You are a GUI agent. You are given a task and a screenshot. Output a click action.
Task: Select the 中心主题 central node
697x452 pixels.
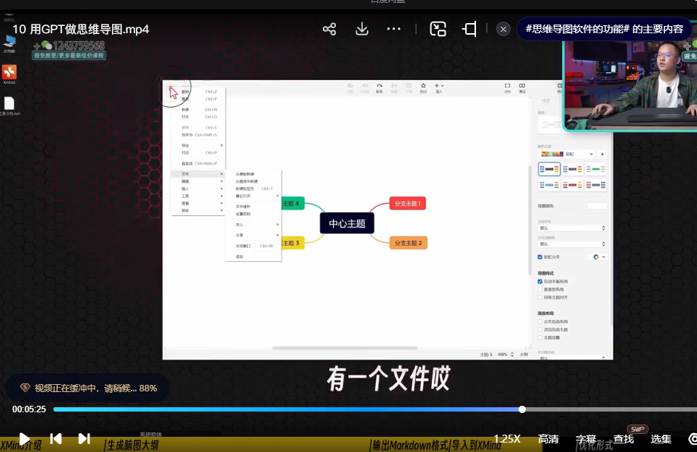tap(347, 224)
